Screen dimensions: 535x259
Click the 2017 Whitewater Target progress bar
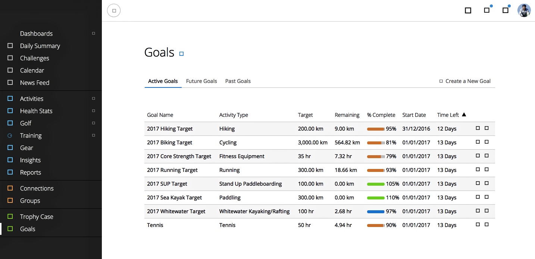[376, 211]
